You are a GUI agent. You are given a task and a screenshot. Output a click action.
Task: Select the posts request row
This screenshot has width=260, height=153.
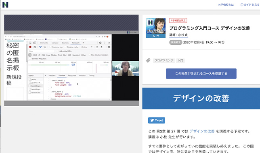coord(36,79)
